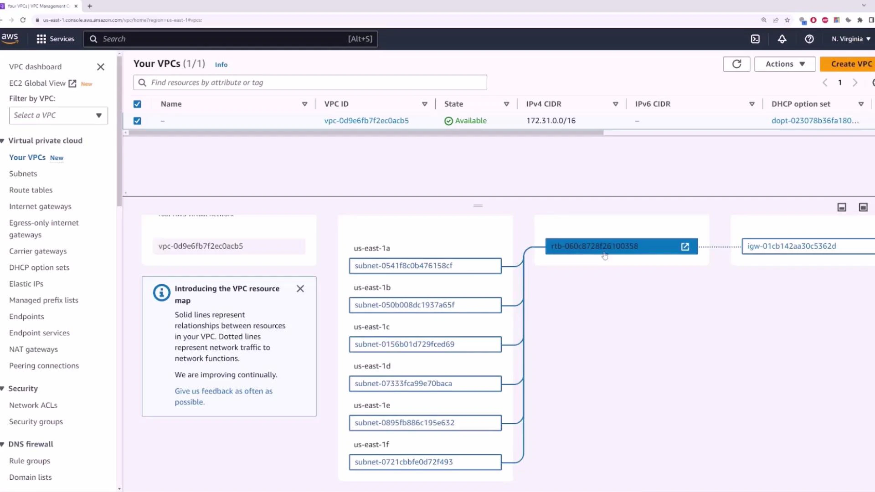Open the Subnets sidebar entry
The height and width of the screenshot is (492, 875).
(x=23, y=174)
